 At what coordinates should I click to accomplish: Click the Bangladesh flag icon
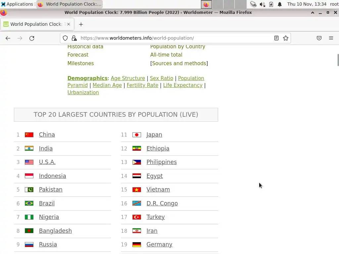click(x=29, y=231)
